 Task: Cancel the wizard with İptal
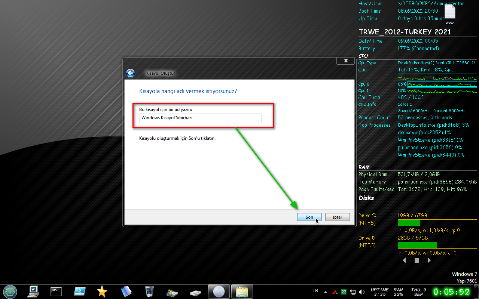[x=338, y=217]
